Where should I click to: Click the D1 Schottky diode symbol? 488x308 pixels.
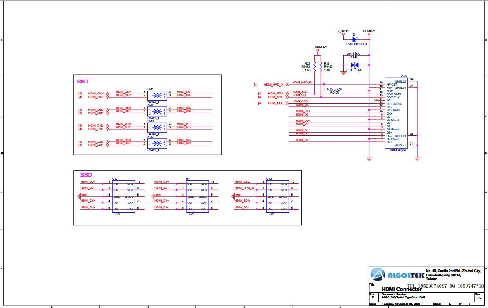coord(355,39)
